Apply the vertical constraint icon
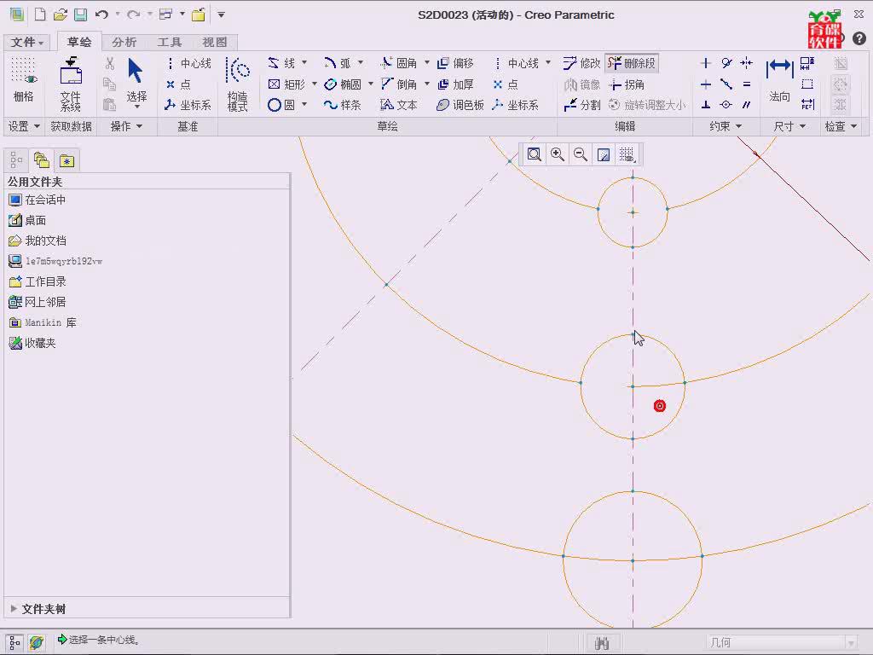 705,63
